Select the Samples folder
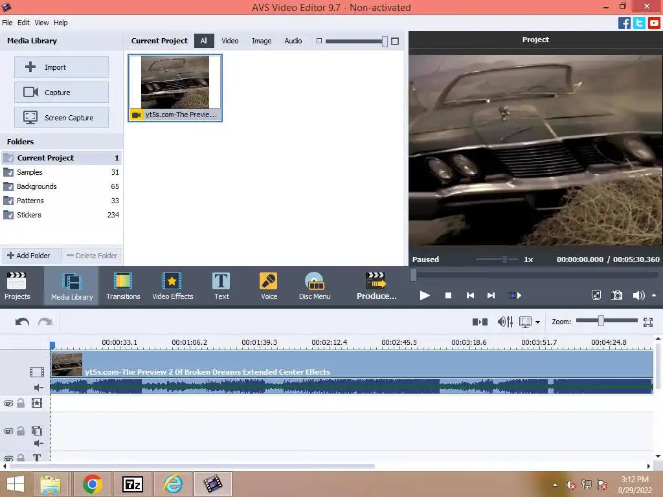Viewport: 663px width, 497px height. click(x=62, y=172)
